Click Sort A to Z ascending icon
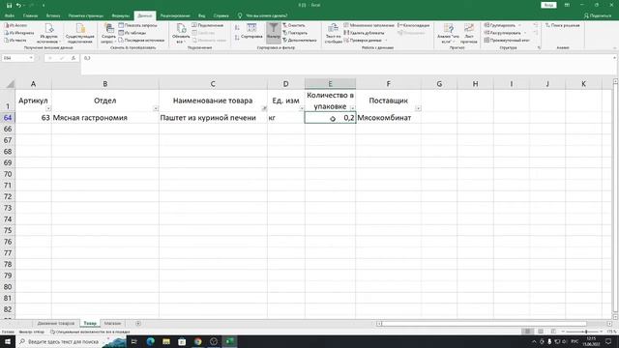This screenshot has width=619, height=348. click(237, 28)
